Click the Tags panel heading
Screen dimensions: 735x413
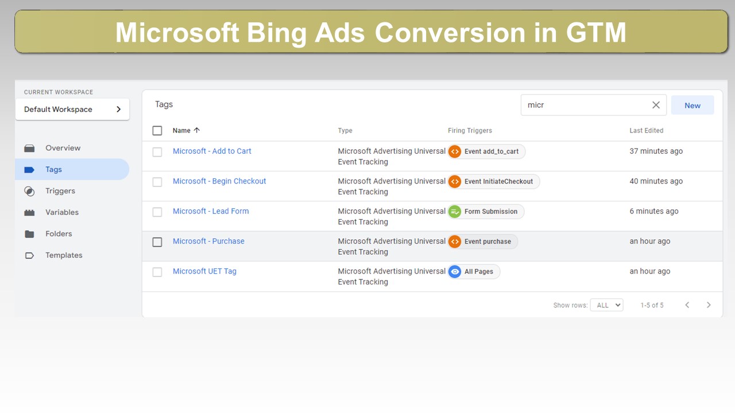click(x=164, y=104)
